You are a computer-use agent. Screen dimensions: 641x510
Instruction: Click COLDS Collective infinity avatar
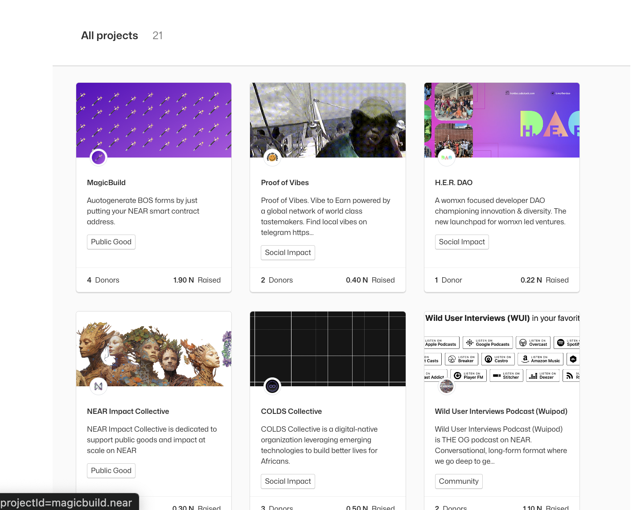tap(272, 386)
